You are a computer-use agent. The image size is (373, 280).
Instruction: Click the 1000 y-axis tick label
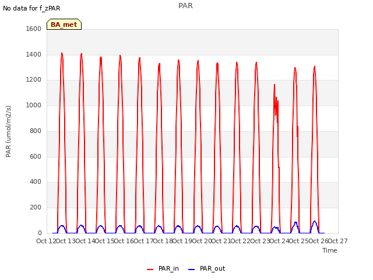[x=34, y=105]
